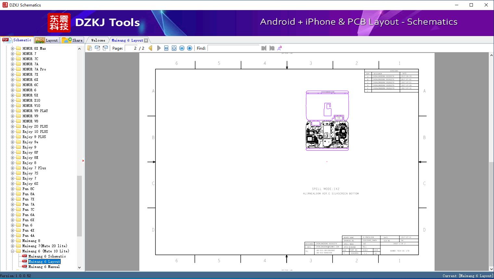Image resolution: width=494 pixels, height=279 pixels.
Task: Open the PADS Layout tab
Action: (x=46, y=40)
